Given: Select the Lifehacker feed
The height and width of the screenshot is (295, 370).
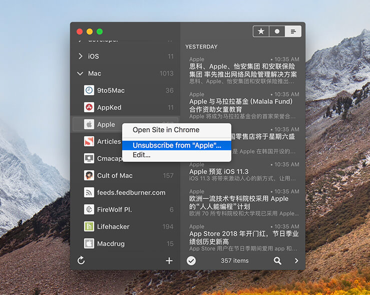Looking at the screenshot, I should tap(125, 226).
